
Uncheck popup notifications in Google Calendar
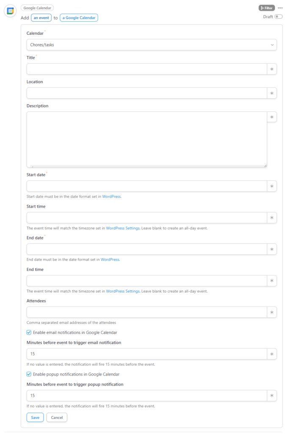click(x=29, y=374)
